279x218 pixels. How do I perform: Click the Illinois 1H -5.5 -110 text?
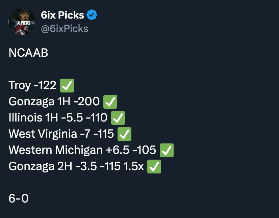(58, 118)
